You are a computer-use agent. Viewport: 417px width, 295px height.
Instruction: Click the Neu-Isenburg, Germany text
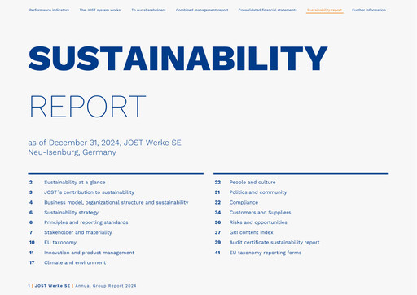[x=72, y=152]
